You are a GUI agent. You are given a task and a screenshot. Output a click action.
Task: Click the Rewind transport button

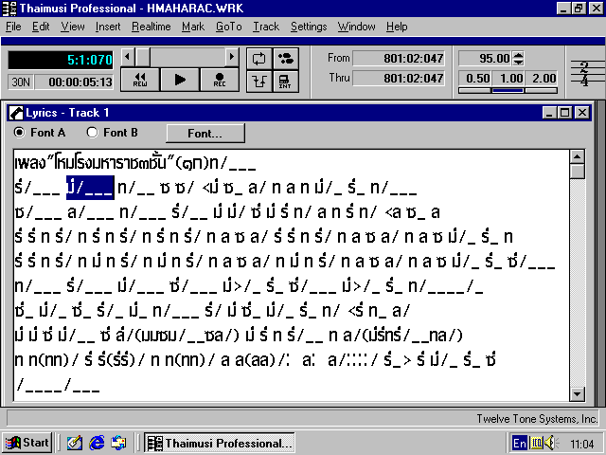(x=140, y=80)
